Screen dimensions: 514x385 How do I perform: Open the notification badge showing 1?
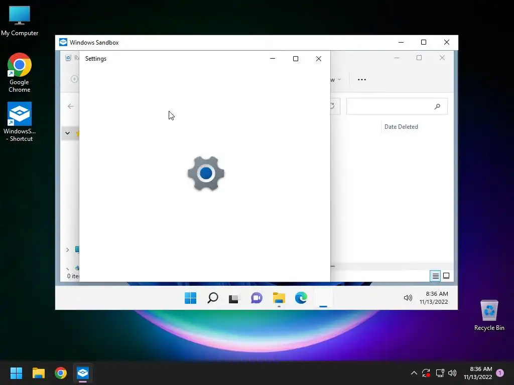[500, 373]
